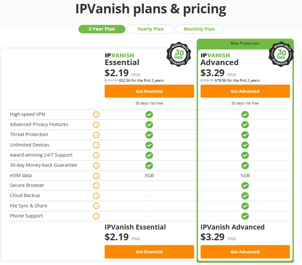Click the Cloud Backup info icon

point(96,196)
